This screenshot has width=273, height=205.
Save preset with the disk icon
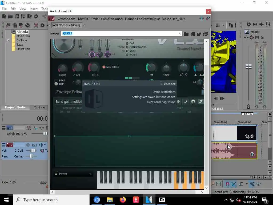tap(192, 34)
